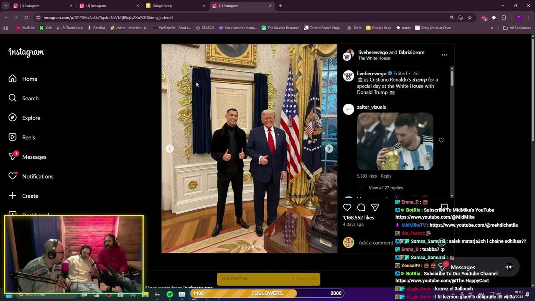Image resolution: width=535 pixels, height=301 pixels.
Task: Open Spotify from the Windows taskbar
Action: [170, 294]
